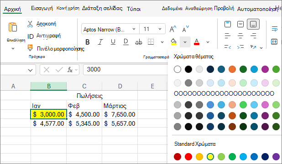The image size is (282, 164).
Task: Pick the orange theme color swatch in top row
Action: [232, 69]
